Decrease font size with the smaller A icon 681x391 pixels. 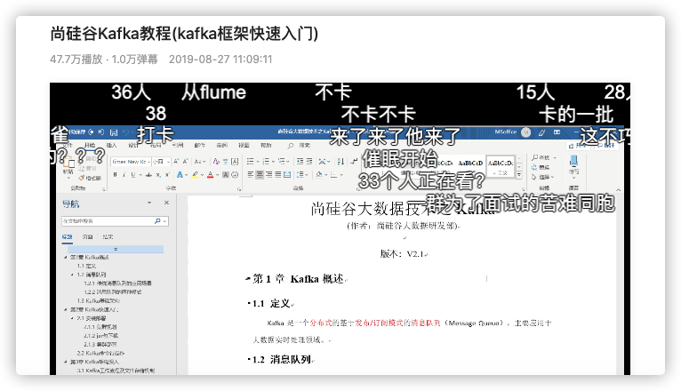186,162
